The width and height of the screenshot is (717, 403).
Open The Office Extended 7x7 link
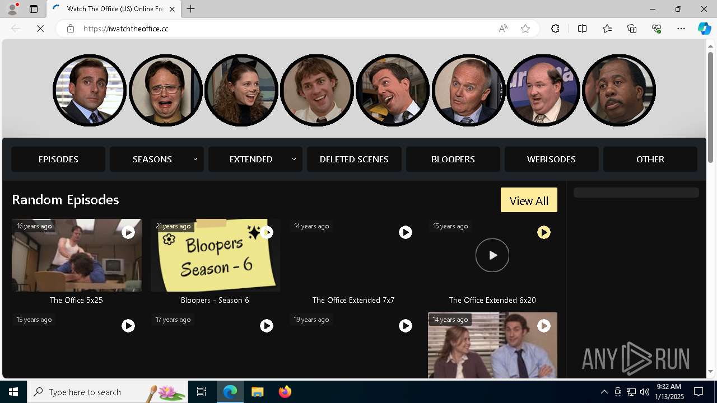pos(353,300)
